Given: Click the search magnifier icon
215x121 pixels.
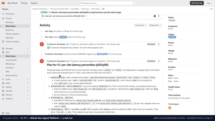Looking at the screenshot, I should (82, 3).
